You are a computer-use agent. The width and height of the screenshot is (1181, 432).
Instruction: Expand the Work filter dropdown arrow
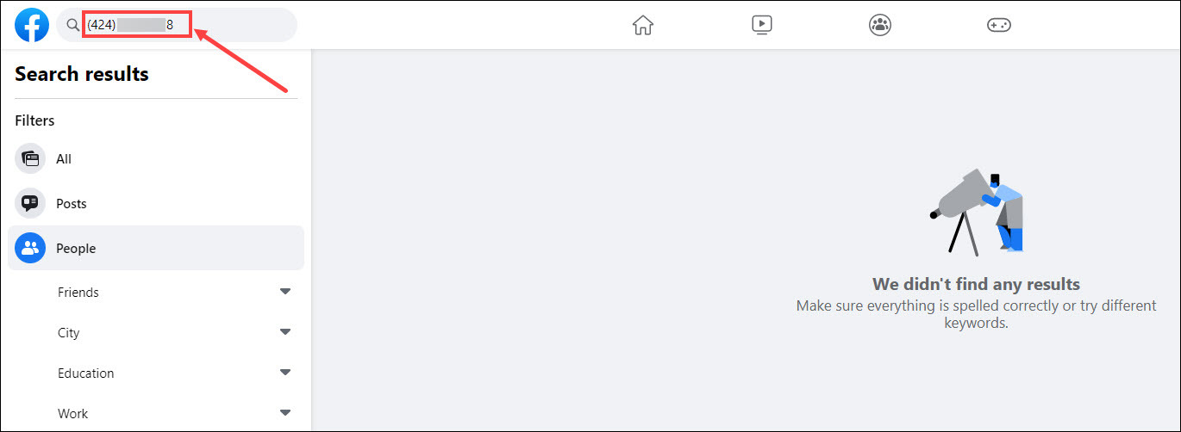tap(285, 413)
